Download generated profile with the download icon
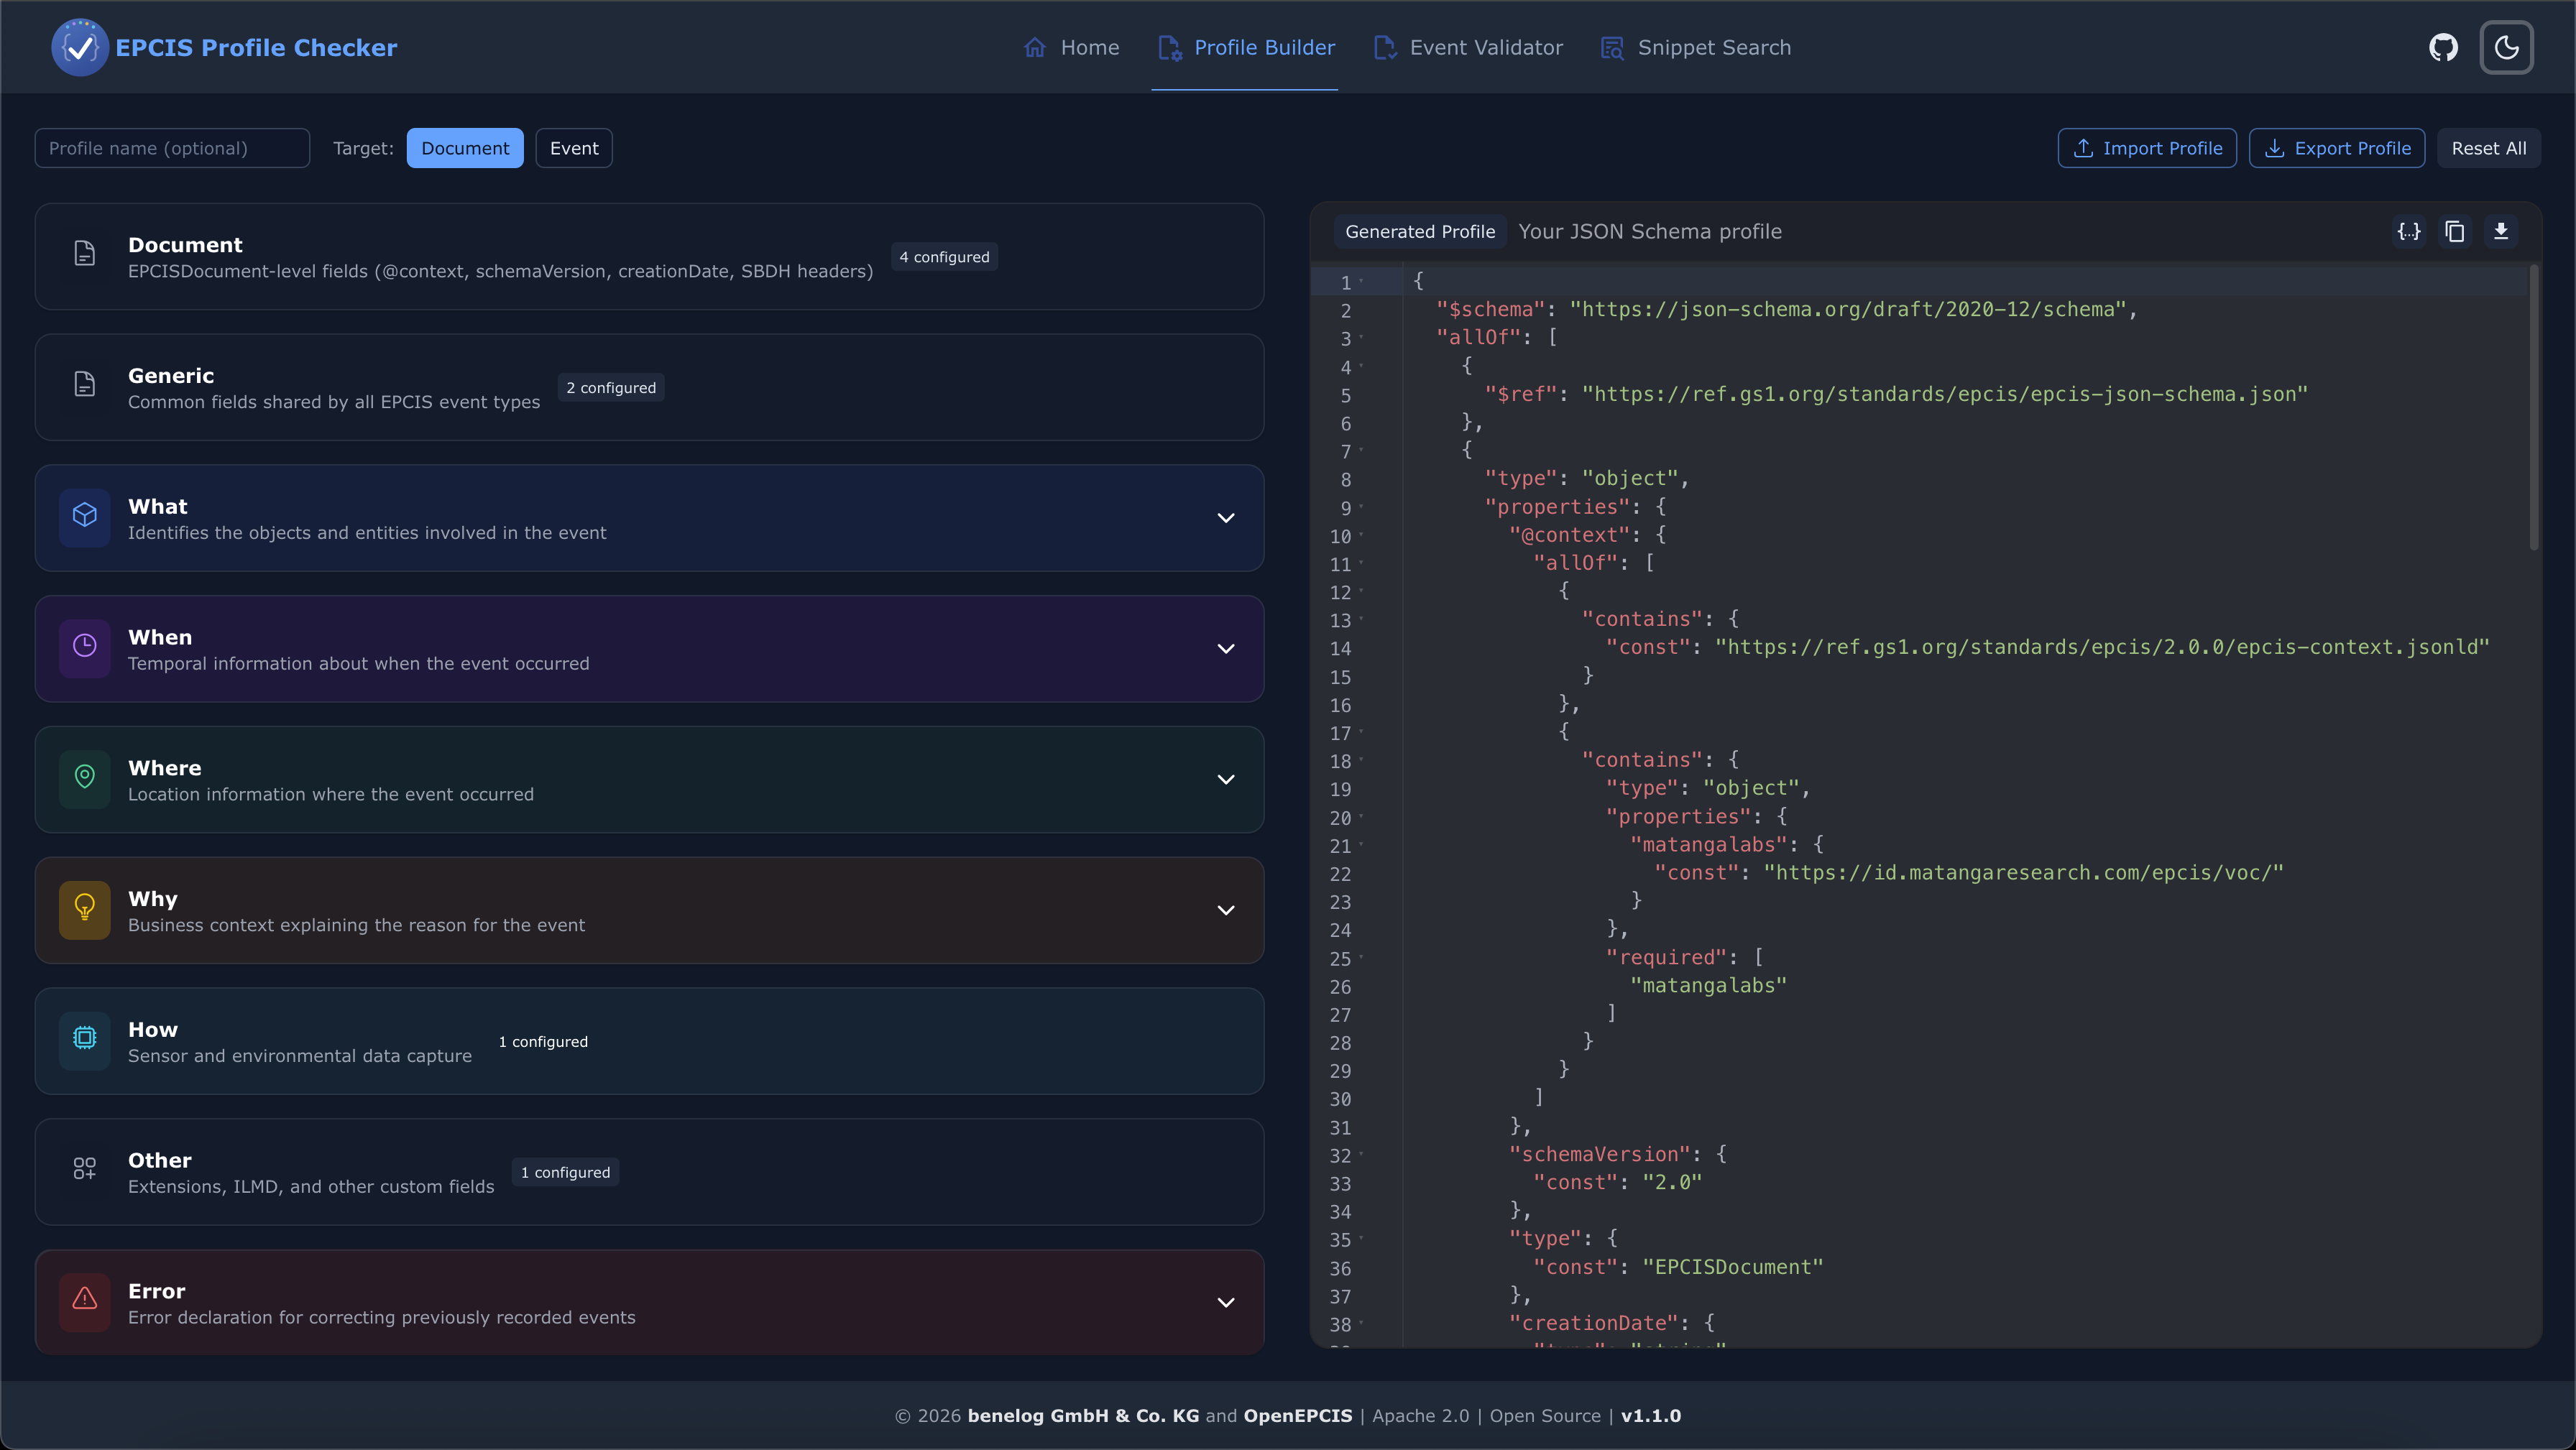 [2501, 231]
